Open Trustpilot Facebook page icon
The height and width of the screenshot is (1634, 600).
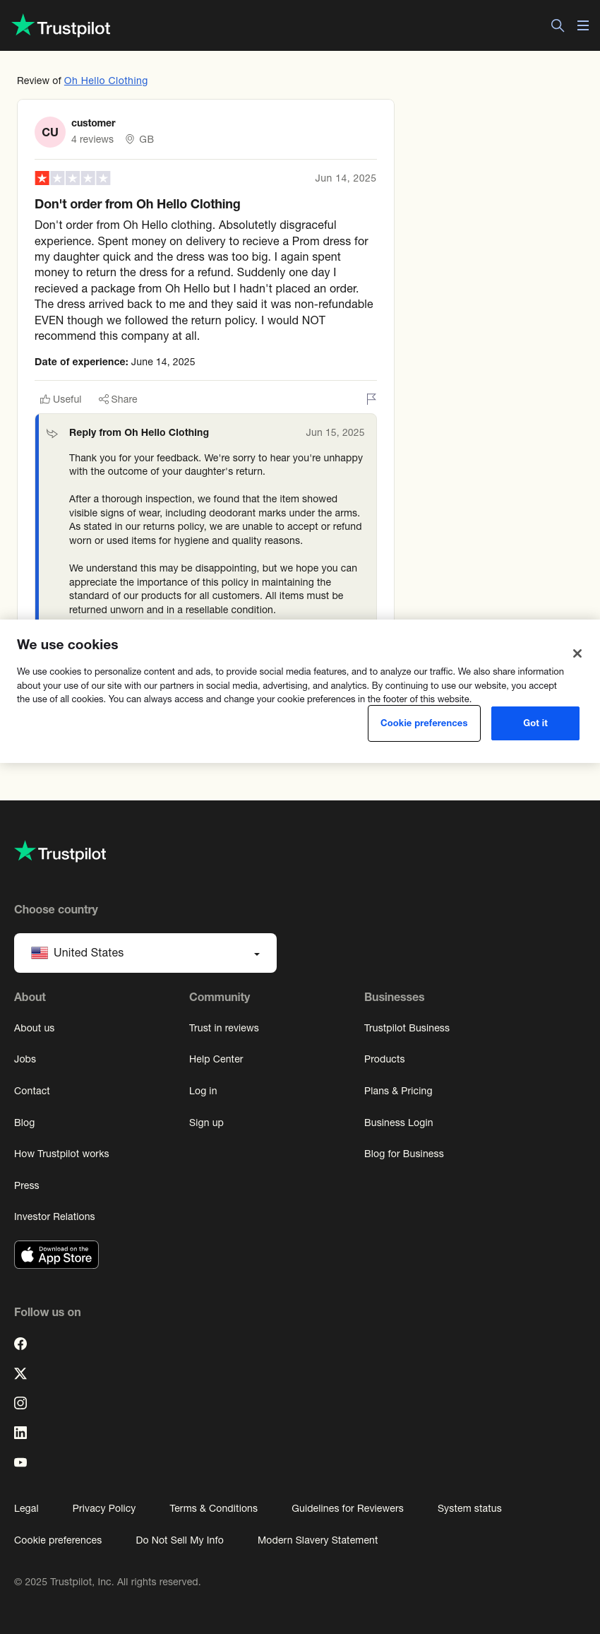tap(20, 1344)
